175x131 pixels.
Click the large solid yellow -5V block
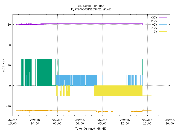(118, 91)
